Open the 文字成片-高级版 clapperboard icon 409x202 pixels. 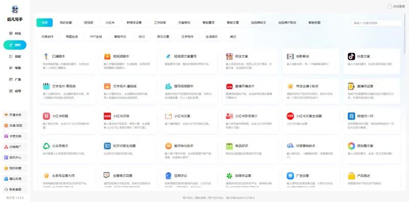tap(46, 86)
